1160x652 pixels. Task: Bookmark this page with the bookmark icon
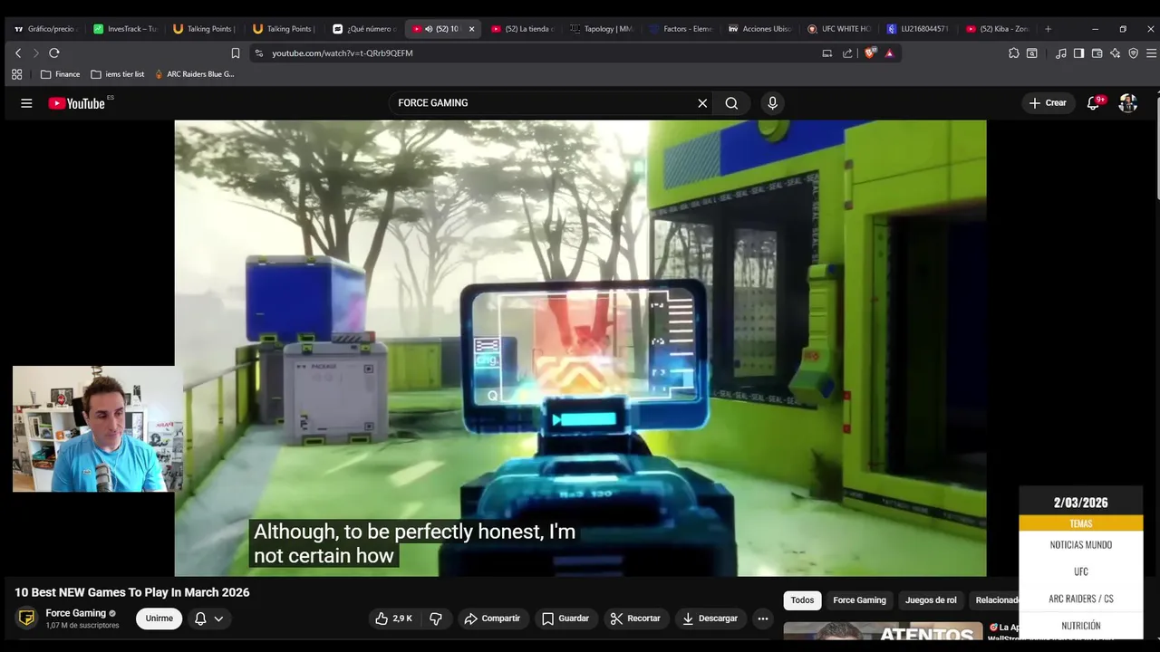click(x=236, y=53)
